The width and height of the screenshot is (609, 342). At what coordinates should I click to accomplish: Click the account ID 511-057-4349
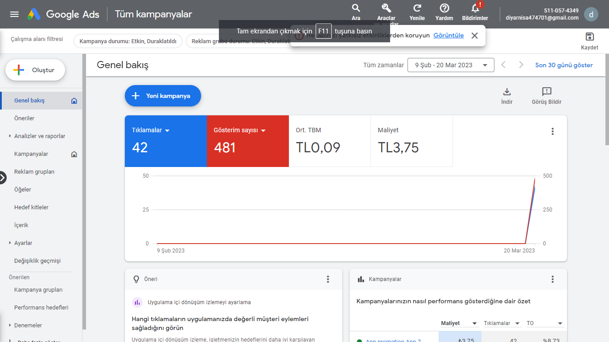(x=561, y=11)
